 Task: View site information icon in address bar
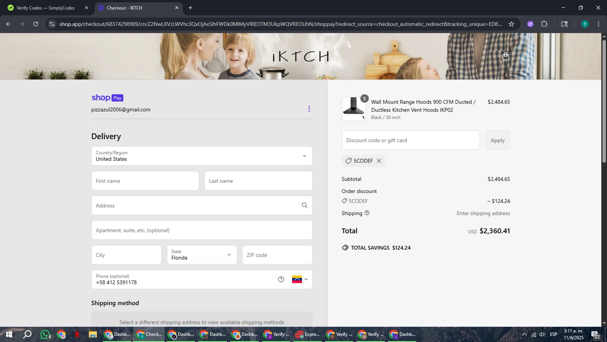pos(52,24)
